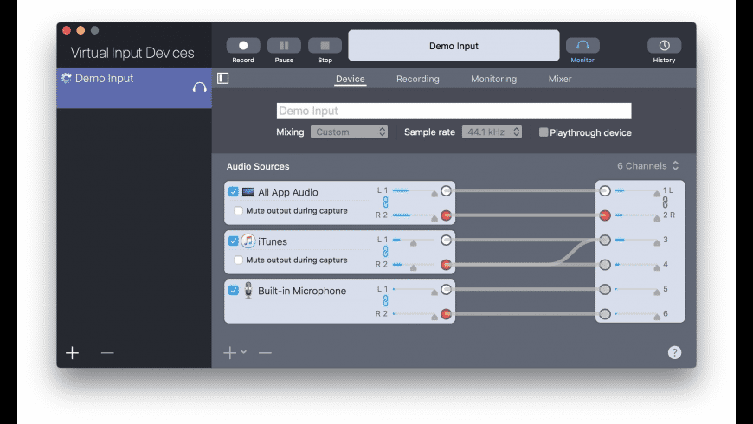
Task: Toggle the Built-in Microphone channel link
Action: pyautogui.click(x=386, y=300)
